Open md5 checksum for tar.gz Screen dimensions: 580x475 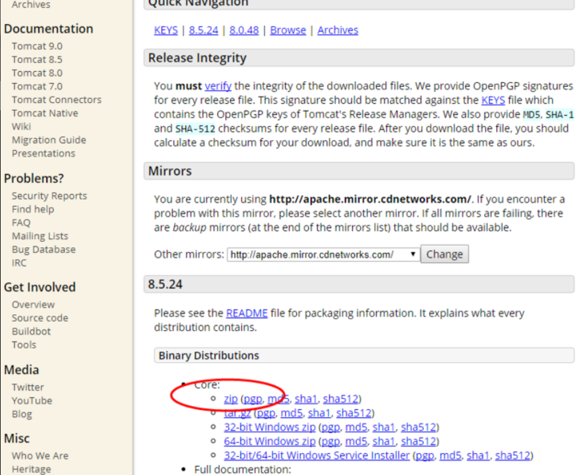click(292, 413)
